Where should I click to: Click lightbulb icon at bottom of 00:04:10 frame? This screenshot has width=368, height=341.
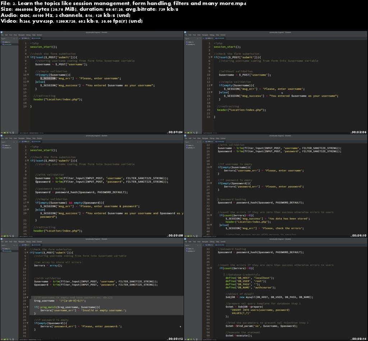197,235
